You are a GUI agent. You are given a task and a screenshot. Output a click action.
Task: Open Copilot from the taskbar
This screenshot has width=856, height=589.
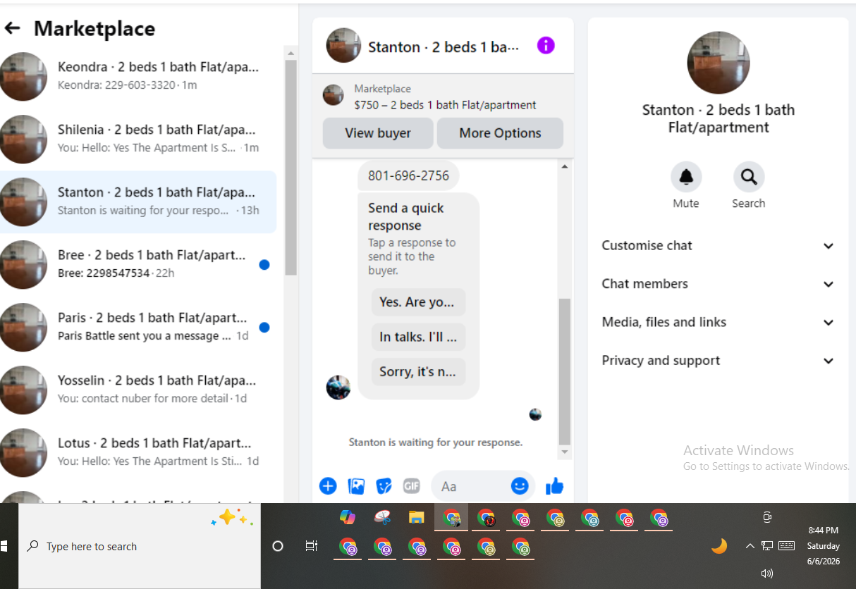[347, 517]
